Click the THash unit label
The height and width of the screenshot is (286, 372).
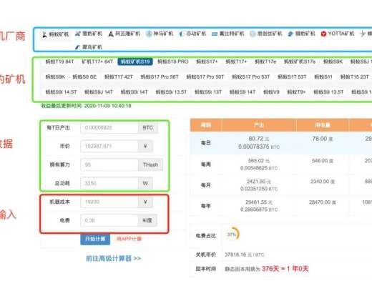pyautogui.click(x=150, y=164)
